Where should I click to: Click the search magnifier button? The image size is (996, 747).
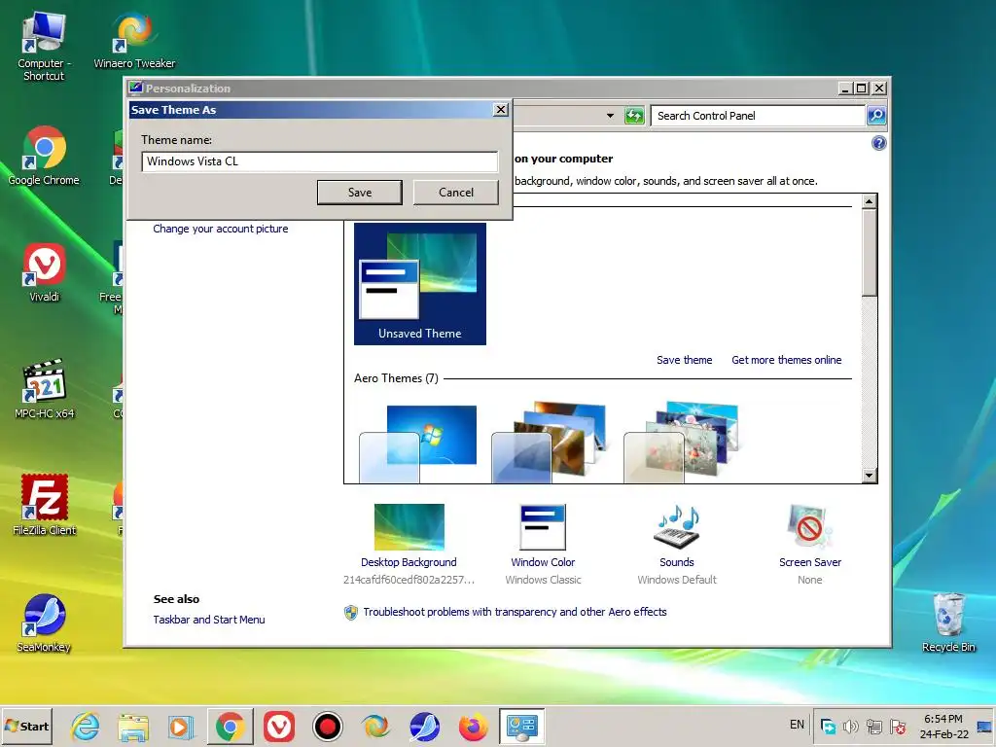click(x=876, y=116)
